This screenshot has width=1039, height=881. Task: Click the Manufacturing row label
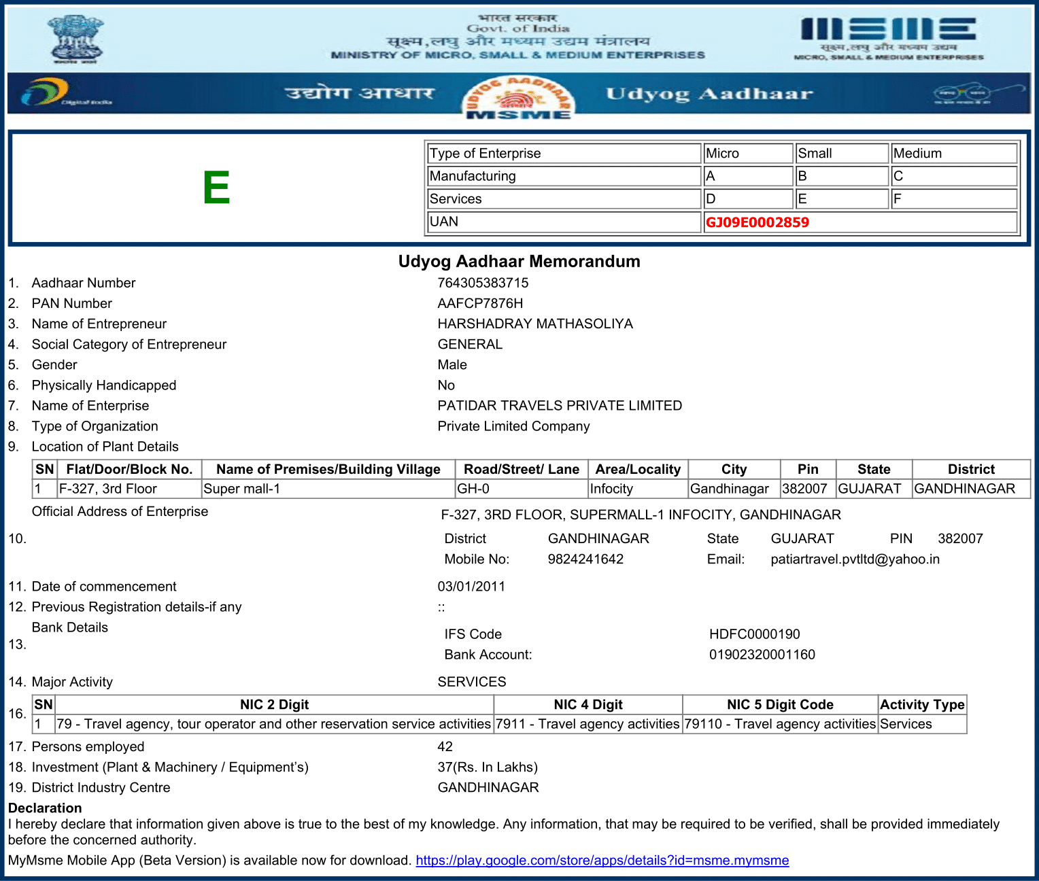pos(564,176)
